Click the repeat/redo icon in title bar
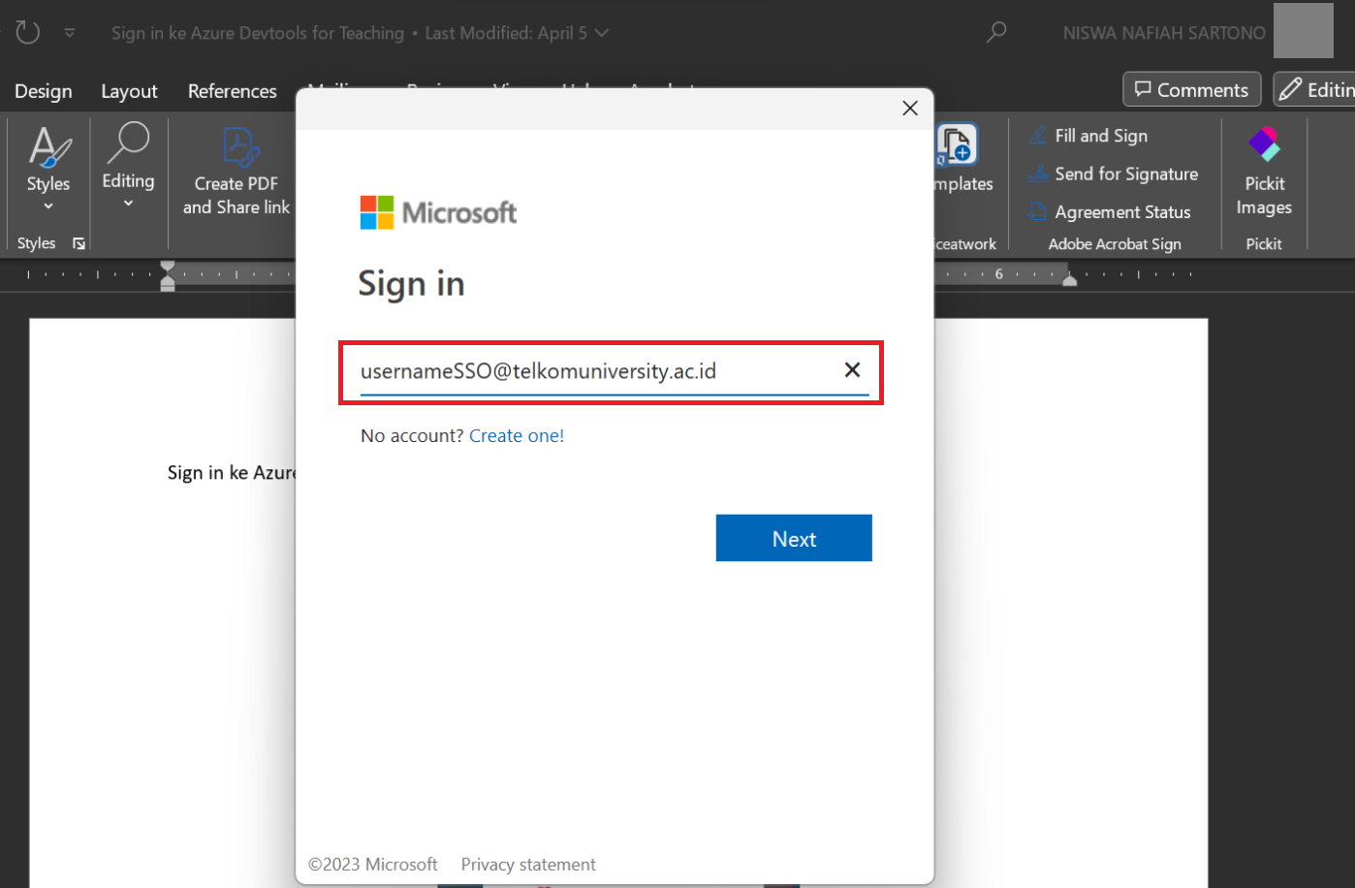1355x888 pixels. click(x=28, y=32)
